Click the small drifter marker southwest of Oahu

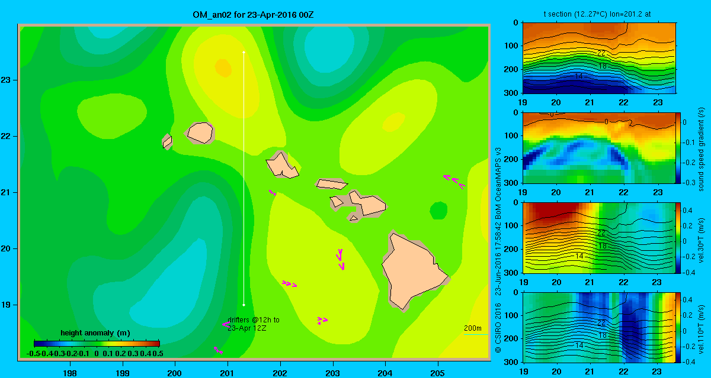pyautogui.click(x=272, y=192)
